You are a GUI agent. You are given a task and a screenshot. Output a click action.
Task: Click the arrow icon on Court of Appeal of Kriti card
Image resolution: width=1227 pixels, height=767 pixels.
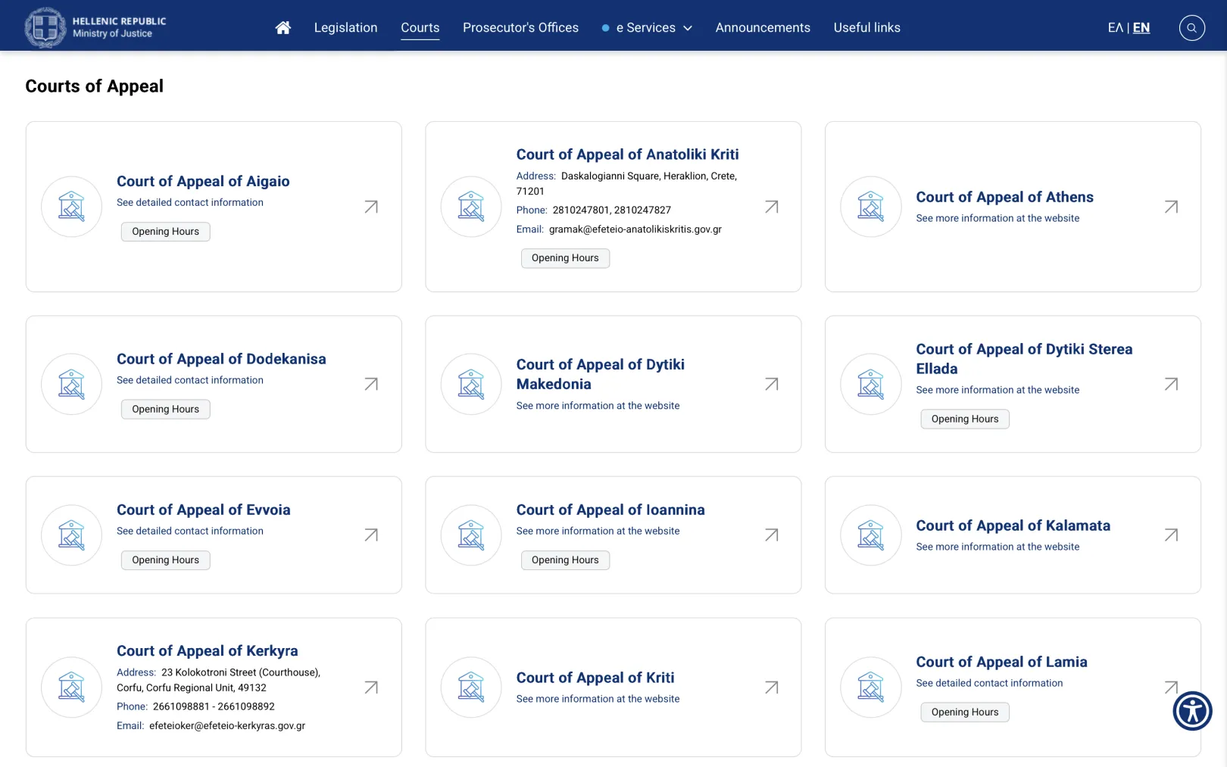click(x=771, y=687)
